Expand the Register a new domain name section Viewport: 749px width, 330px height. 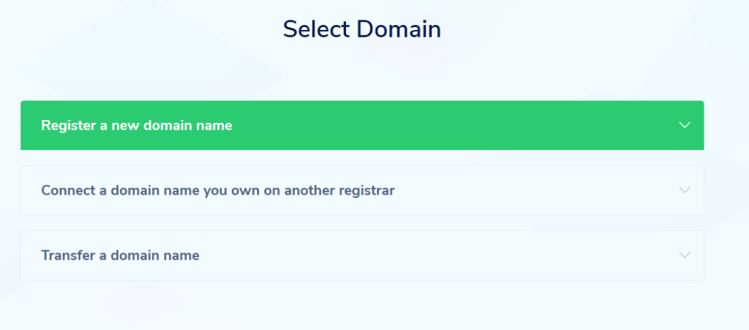tap(362, 125)
